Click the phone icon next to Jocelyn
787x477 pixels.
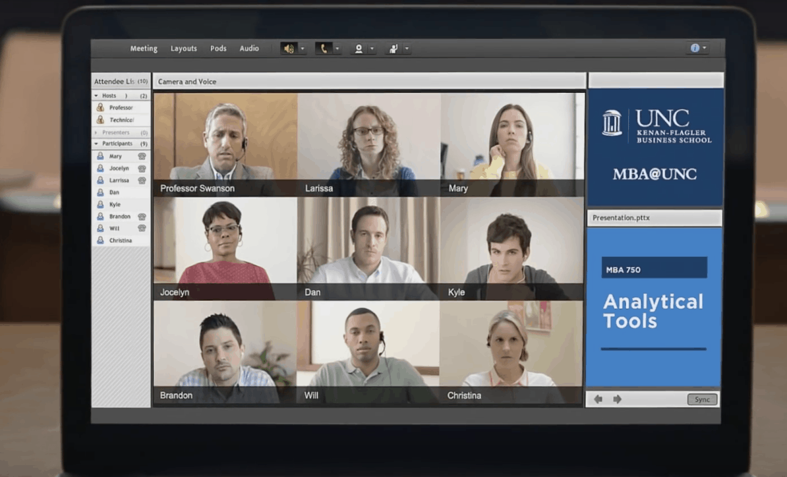[x=142, y=169]
